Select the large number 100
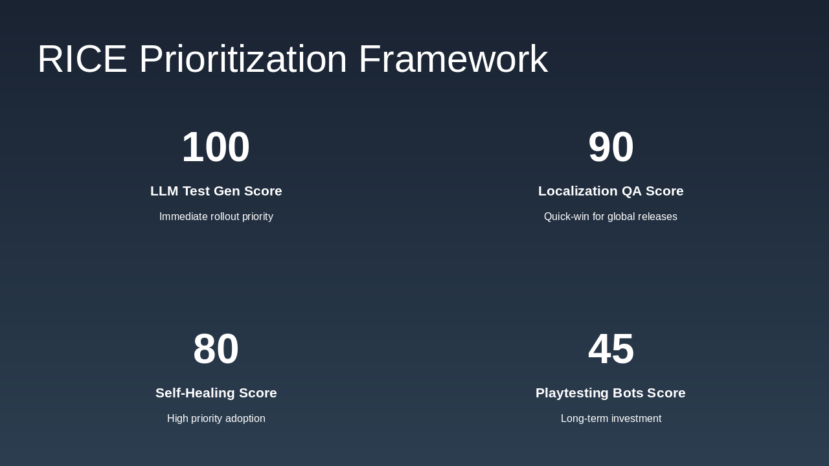The width and height of the screenshot is (829, 466). coord(216,147)
